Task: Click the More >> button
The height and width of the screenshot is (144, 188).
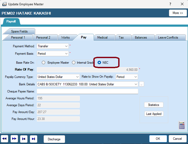Action: (178, 13)
